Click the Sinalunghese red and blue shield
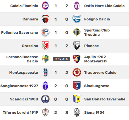Screen dimensions: 129x120 point(77,86)
